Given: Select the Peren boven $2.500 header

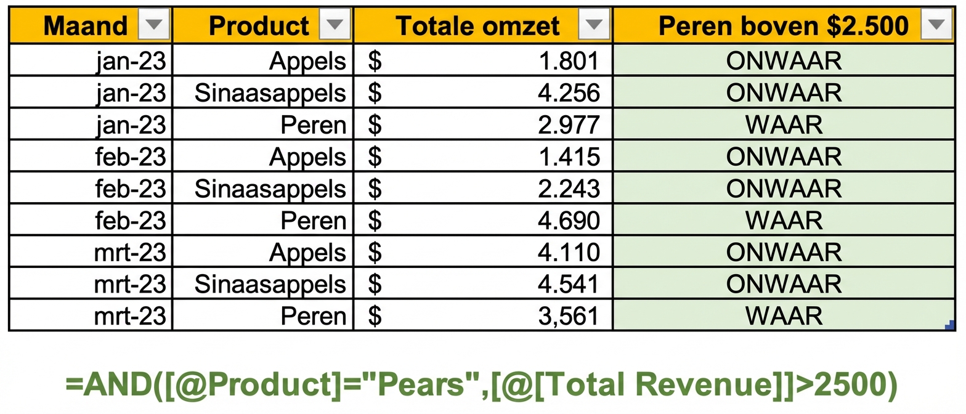Looking at the screenshot, I should click(782, 25).
